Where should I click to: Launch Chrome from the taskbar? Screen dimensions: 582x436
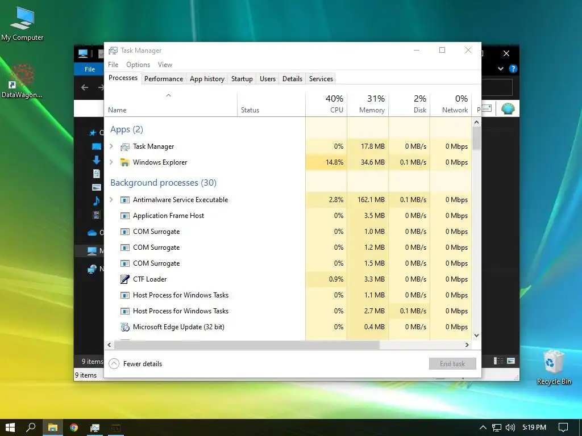click(x=74, y=427)
